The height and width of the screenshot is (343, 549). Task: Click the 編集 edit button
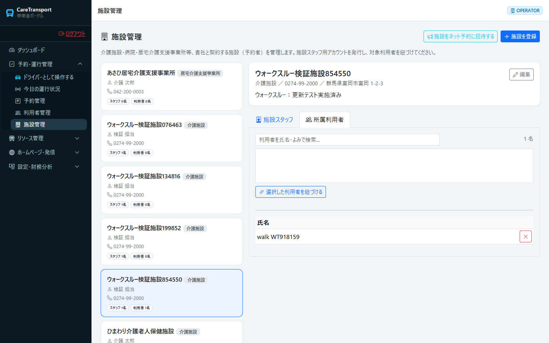pos(521,74)
